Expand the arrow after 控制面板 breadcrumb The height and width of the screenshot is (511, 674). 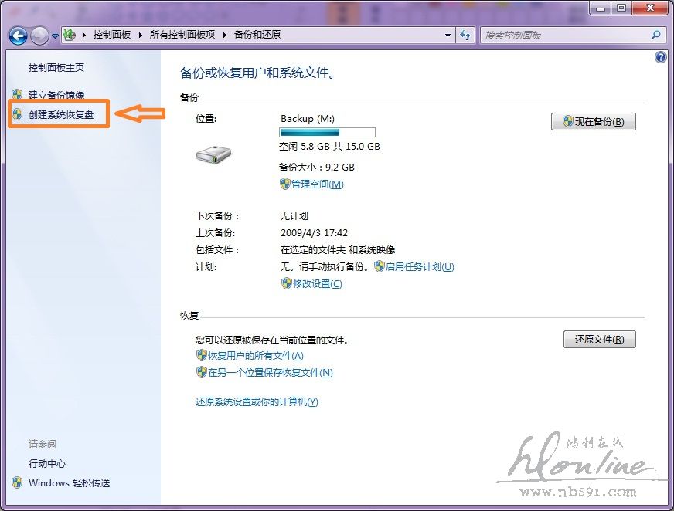pyautogui.click(x=141, y=35)
